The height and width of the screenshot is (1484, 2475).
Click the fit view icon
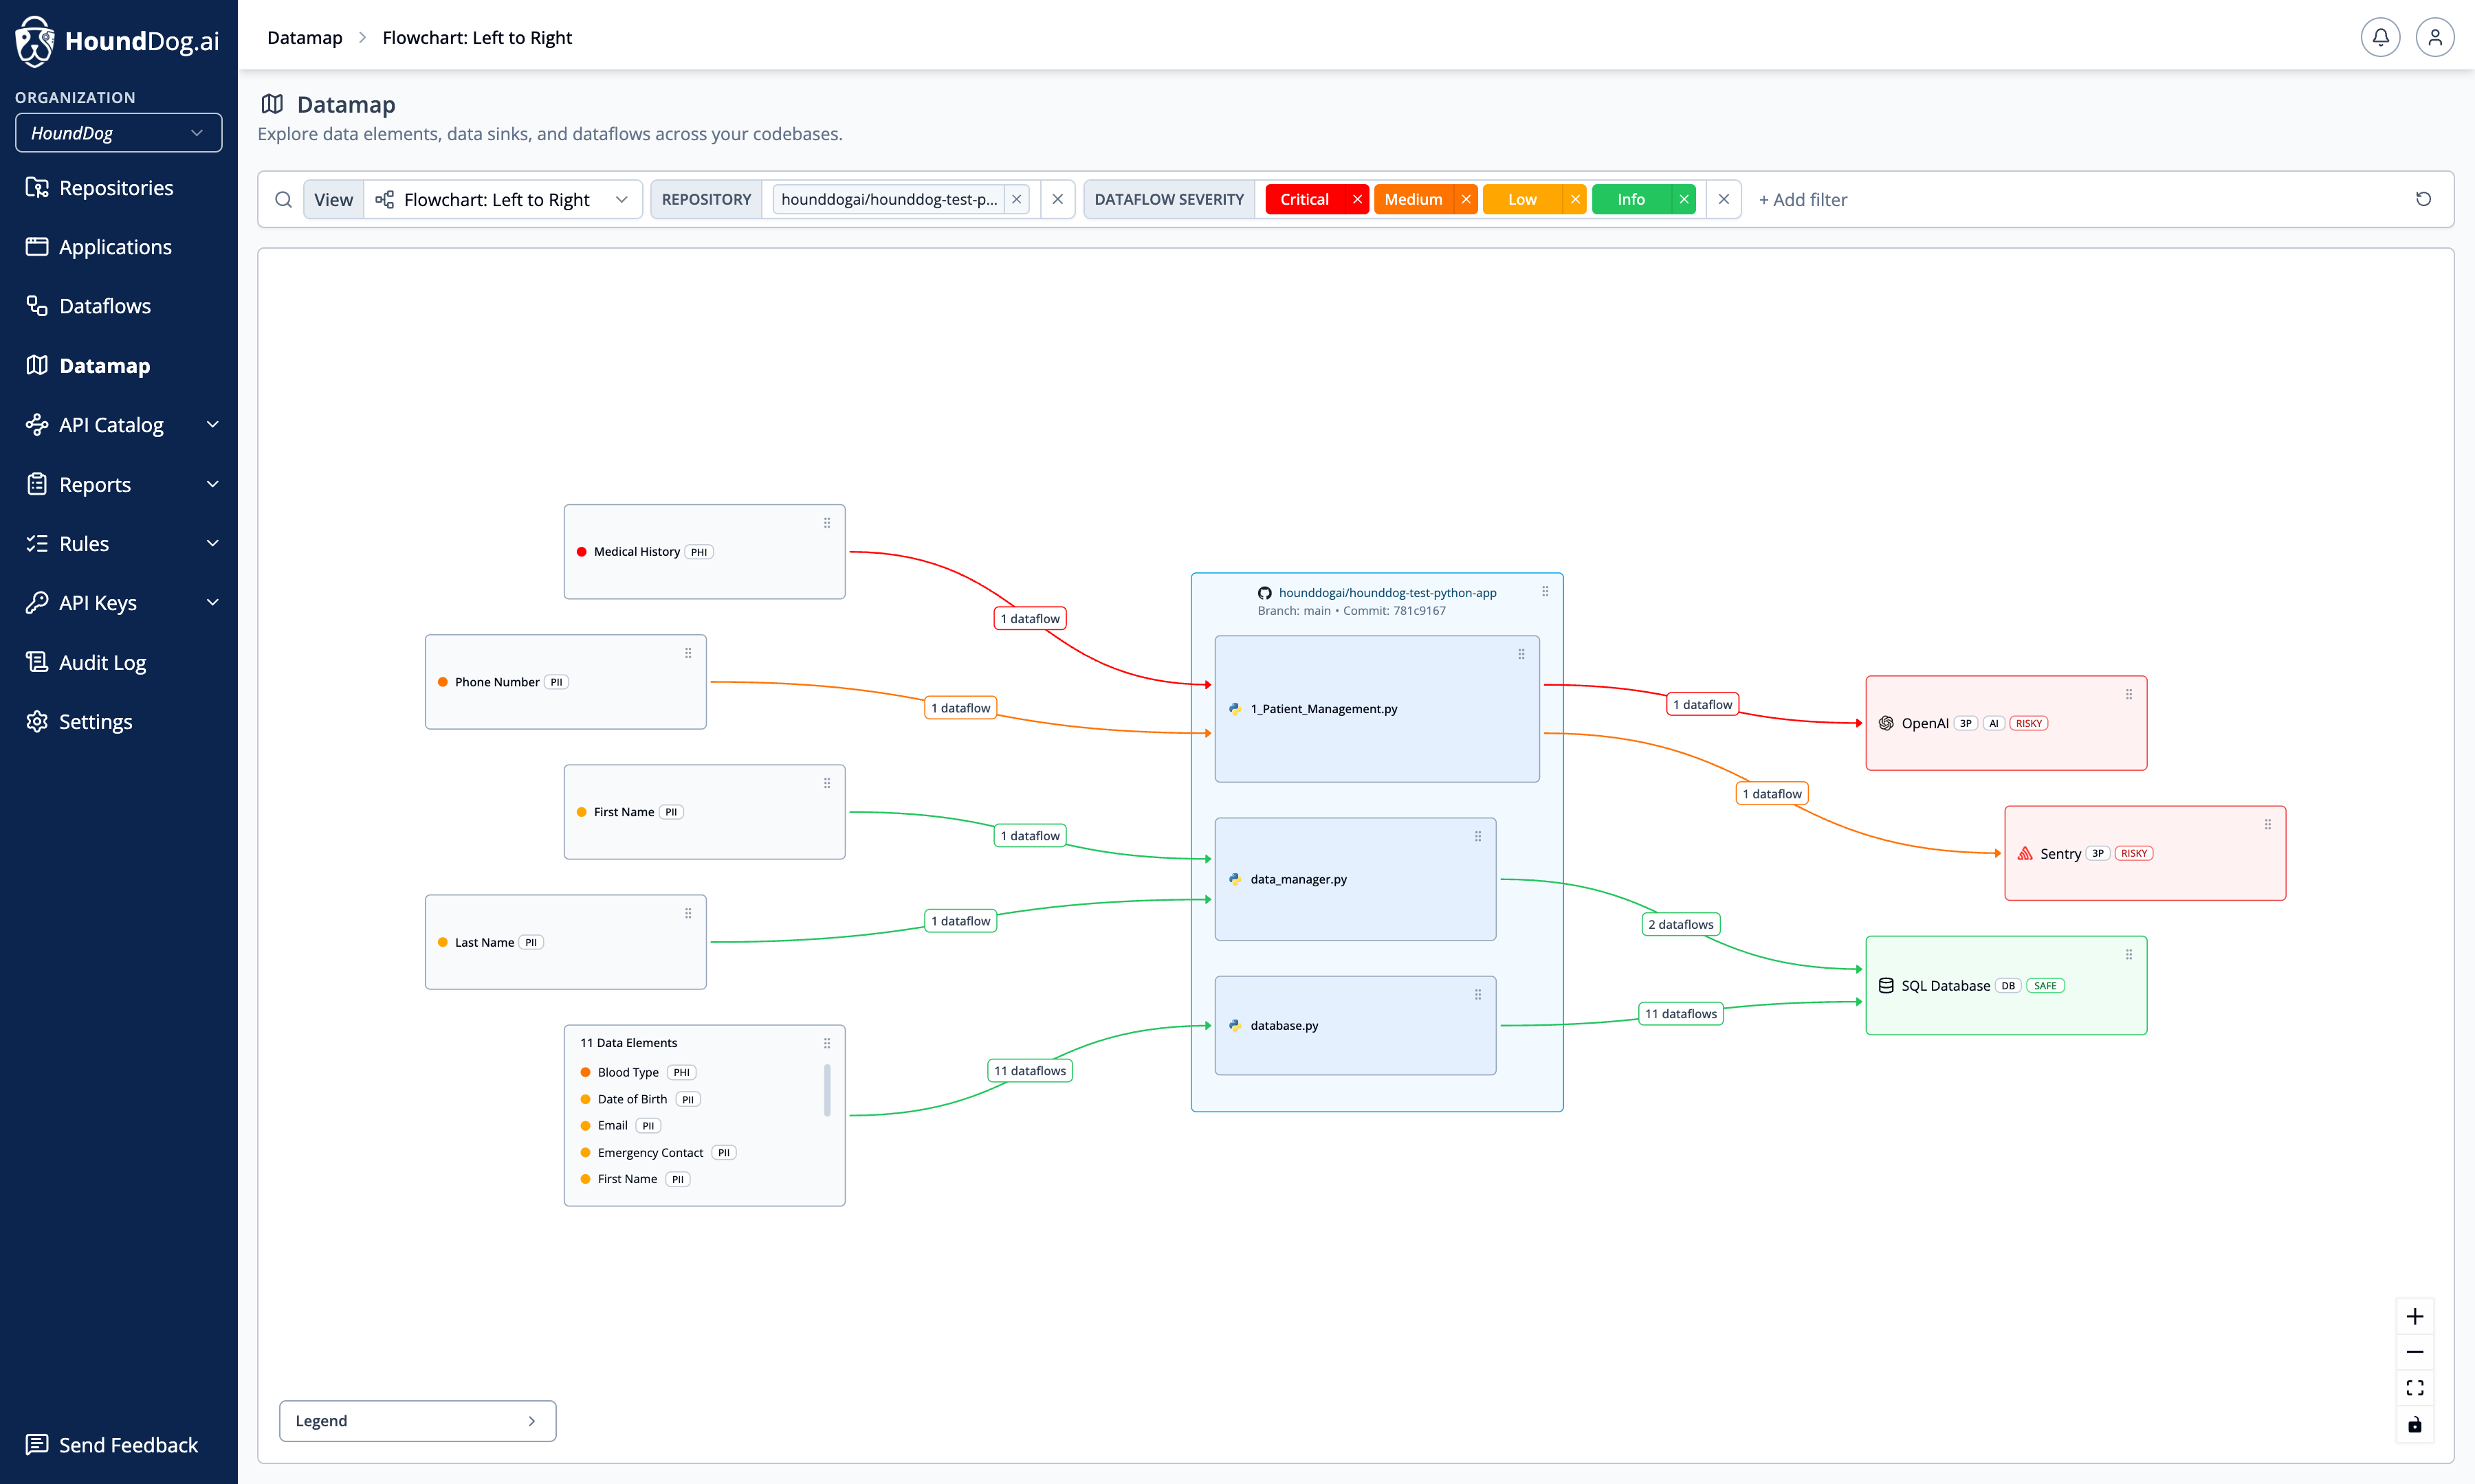click(2414, 1388)
